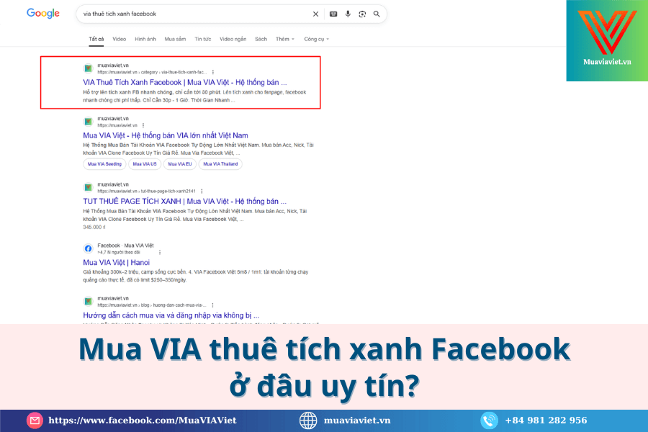Open more options for 'VIA Thuê Tích Xanh' result
The image size is (648, 432).
tap(213, 72)
